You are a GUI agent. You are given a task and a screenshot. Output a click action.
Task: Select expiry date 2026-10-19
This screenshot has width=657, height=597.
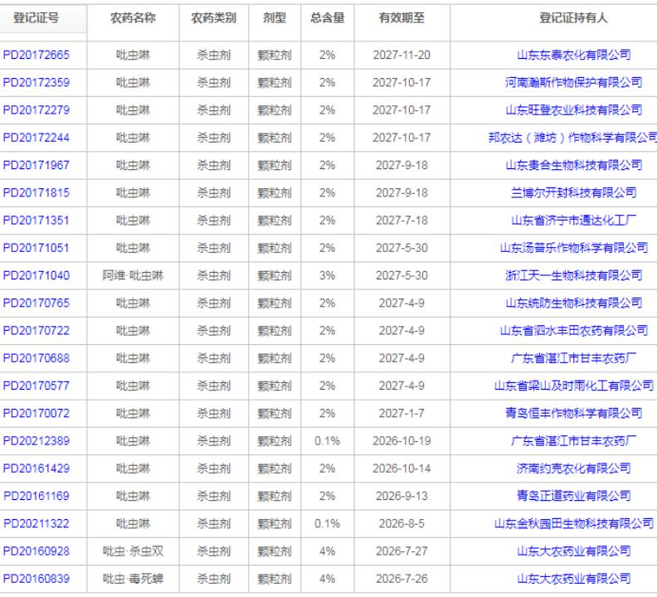point(401,441)
